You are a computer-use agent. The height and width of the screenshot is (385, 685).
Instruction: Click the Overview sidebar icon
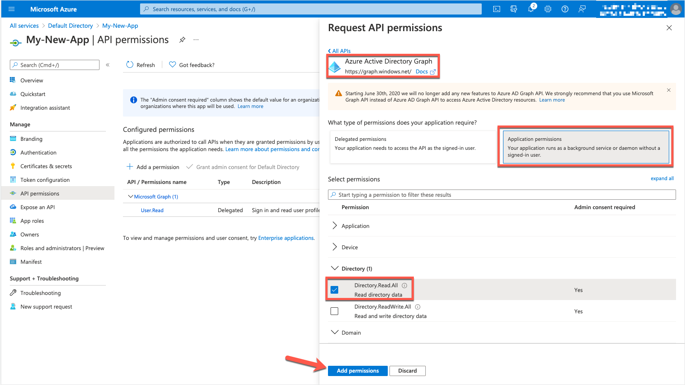(x=13, y=80)
